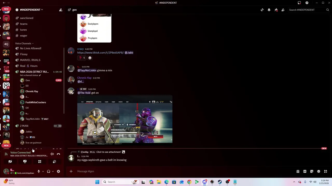332x186 pixels.
Task: Open the sticker picker
Action: pyautogui.click(x=312, y=171)
